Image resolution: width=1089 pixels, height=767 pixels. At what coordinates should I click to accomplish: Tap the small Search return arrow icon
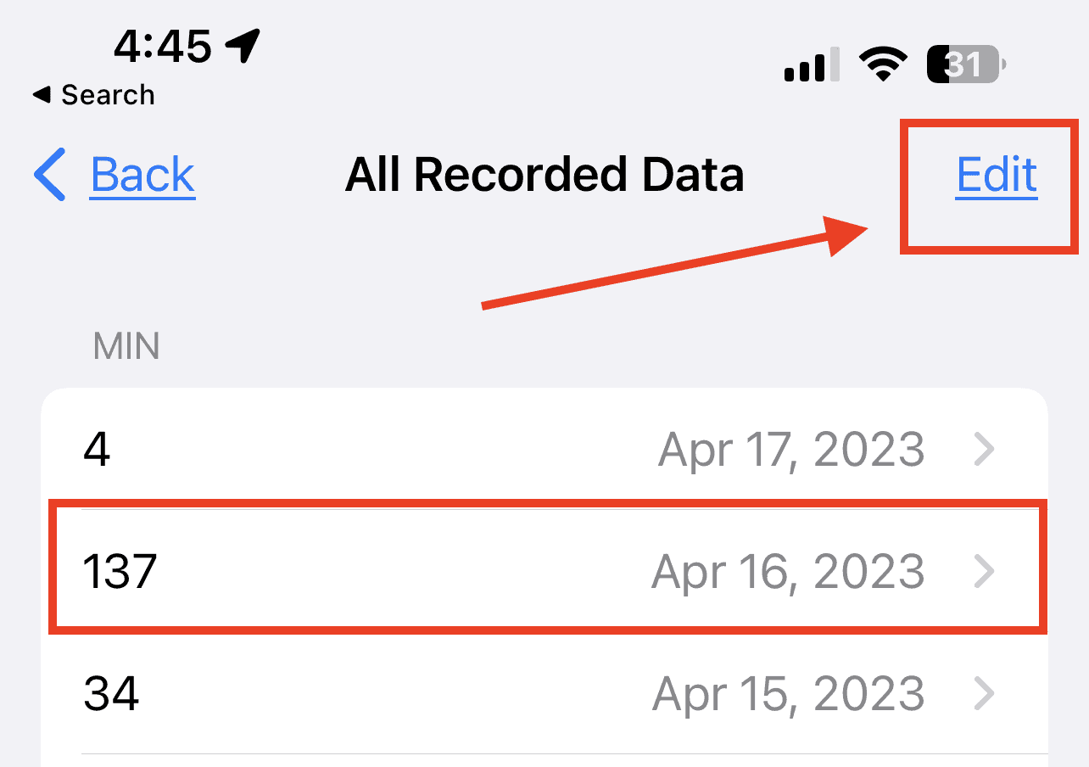(x=42, y=95)
